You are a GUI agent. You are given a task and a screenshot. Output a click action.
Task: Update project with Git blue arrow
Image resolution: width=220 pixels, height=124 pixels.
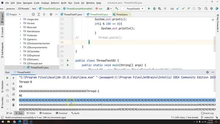click(178, 9)
